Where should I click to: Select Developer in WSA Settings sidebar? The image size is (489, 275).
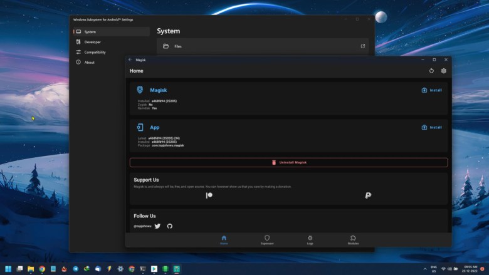[112, 42]
